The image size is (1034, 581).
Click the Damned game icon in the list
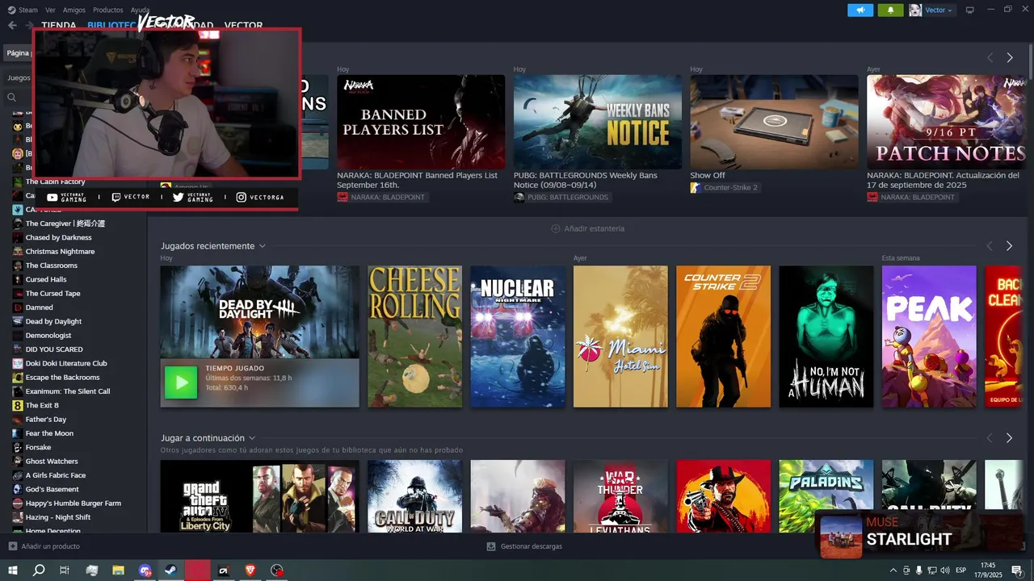pyautogui.click(x=17, y=307)
